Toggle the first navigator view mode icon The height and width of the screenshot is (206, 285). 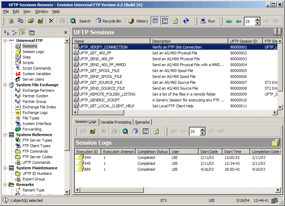pos(7,33)
